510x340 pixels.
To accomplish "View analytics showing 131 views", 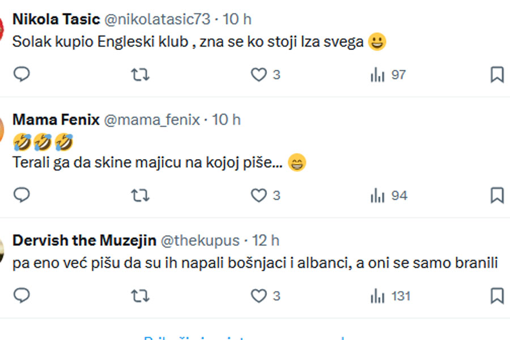I will click(x=378, y=296).
